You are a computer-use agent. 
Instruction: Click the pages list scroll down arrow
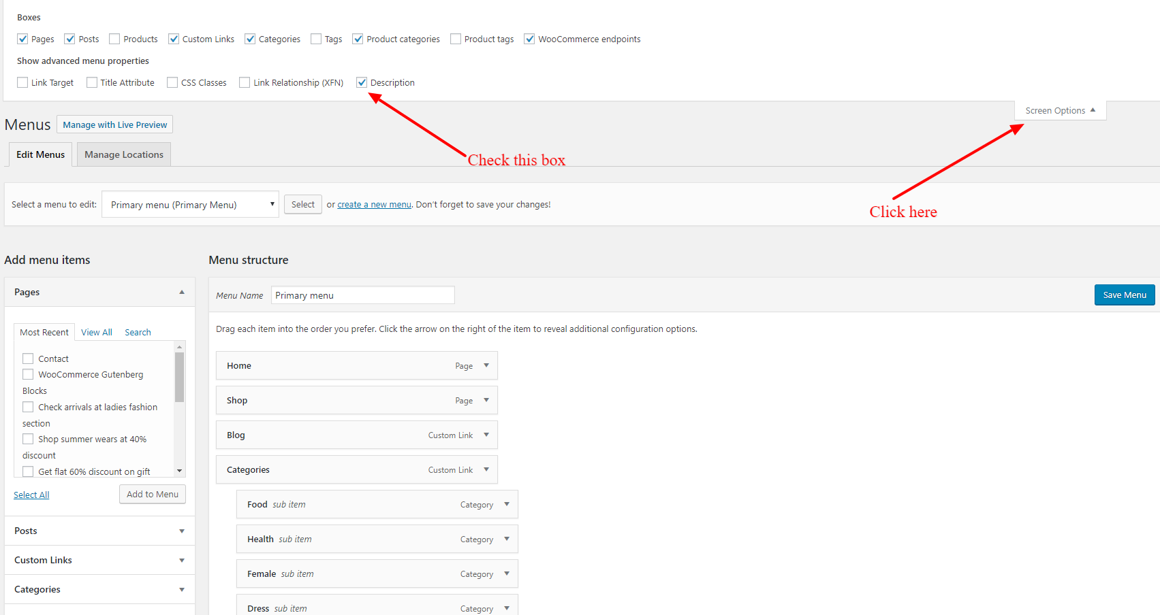(180, 471)
